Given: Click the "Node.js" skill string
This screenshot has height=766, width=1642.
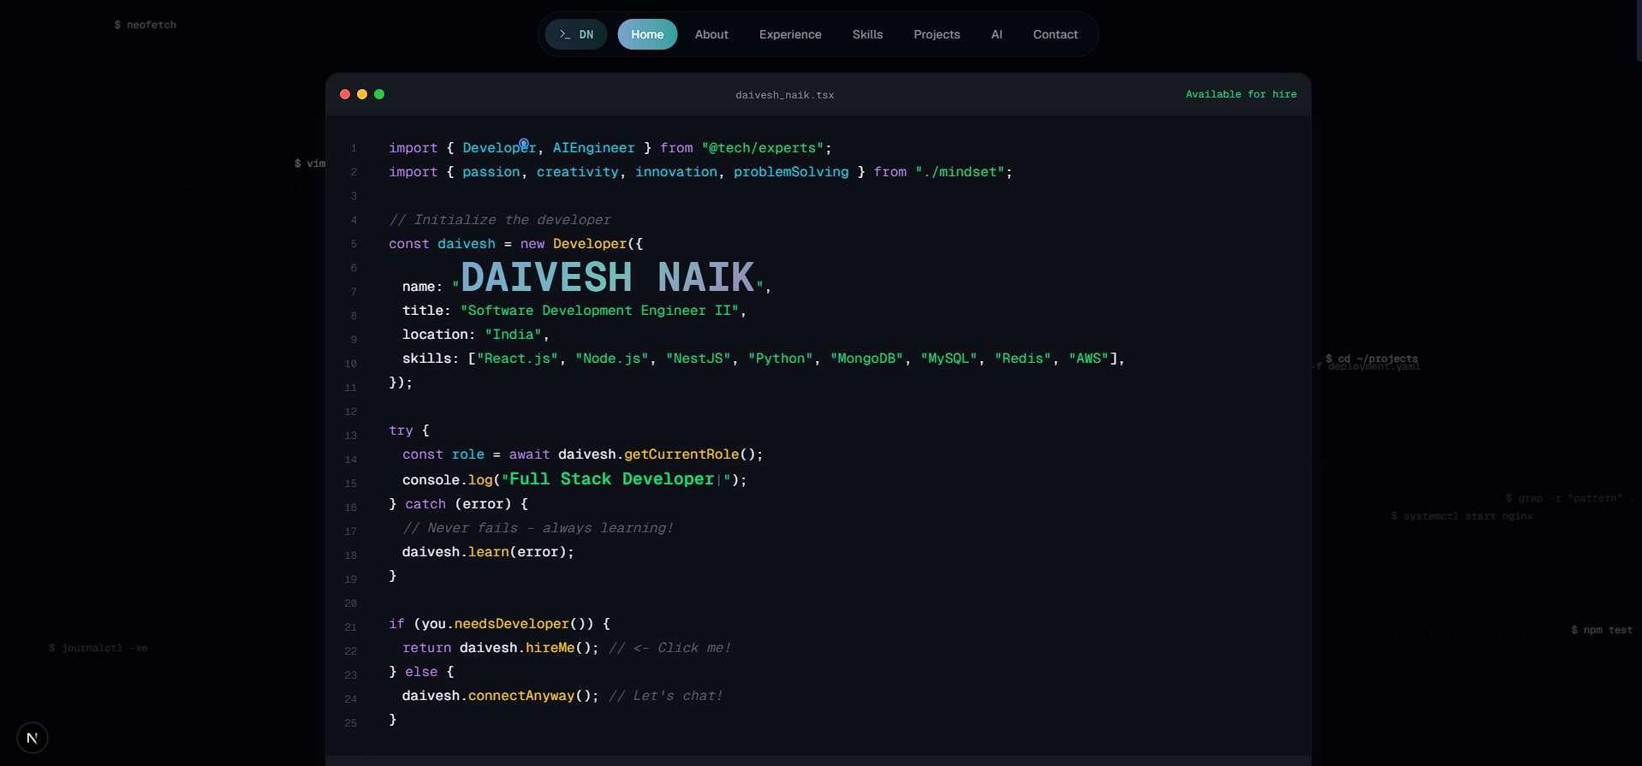Looking at the screenshot, I should [612, 359].
